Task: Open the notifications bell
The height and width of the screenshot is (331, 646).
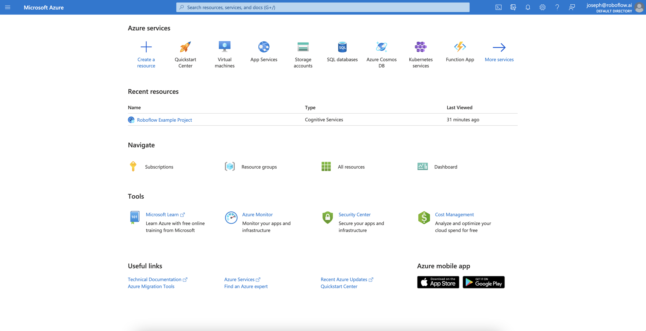Action: 528,7
